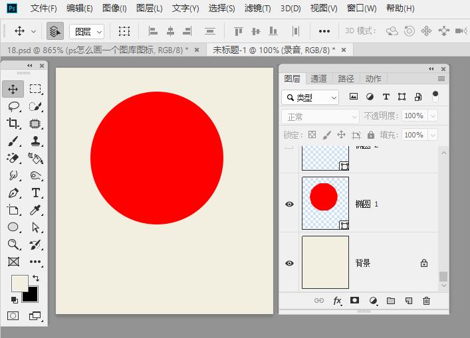
Task: Select the 椭圆 1 layer thumbnail
Action: [325, 203]
